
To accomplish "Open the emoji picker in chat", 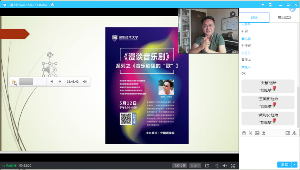I will coord(244,133).
